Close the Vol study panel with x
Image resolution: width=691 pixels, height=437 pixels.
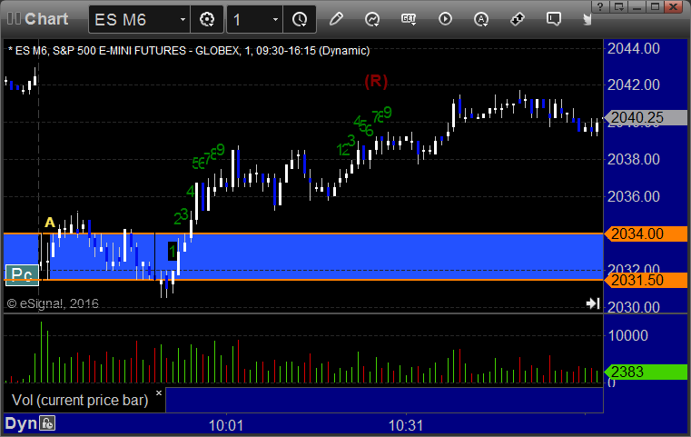coord(159,392)
